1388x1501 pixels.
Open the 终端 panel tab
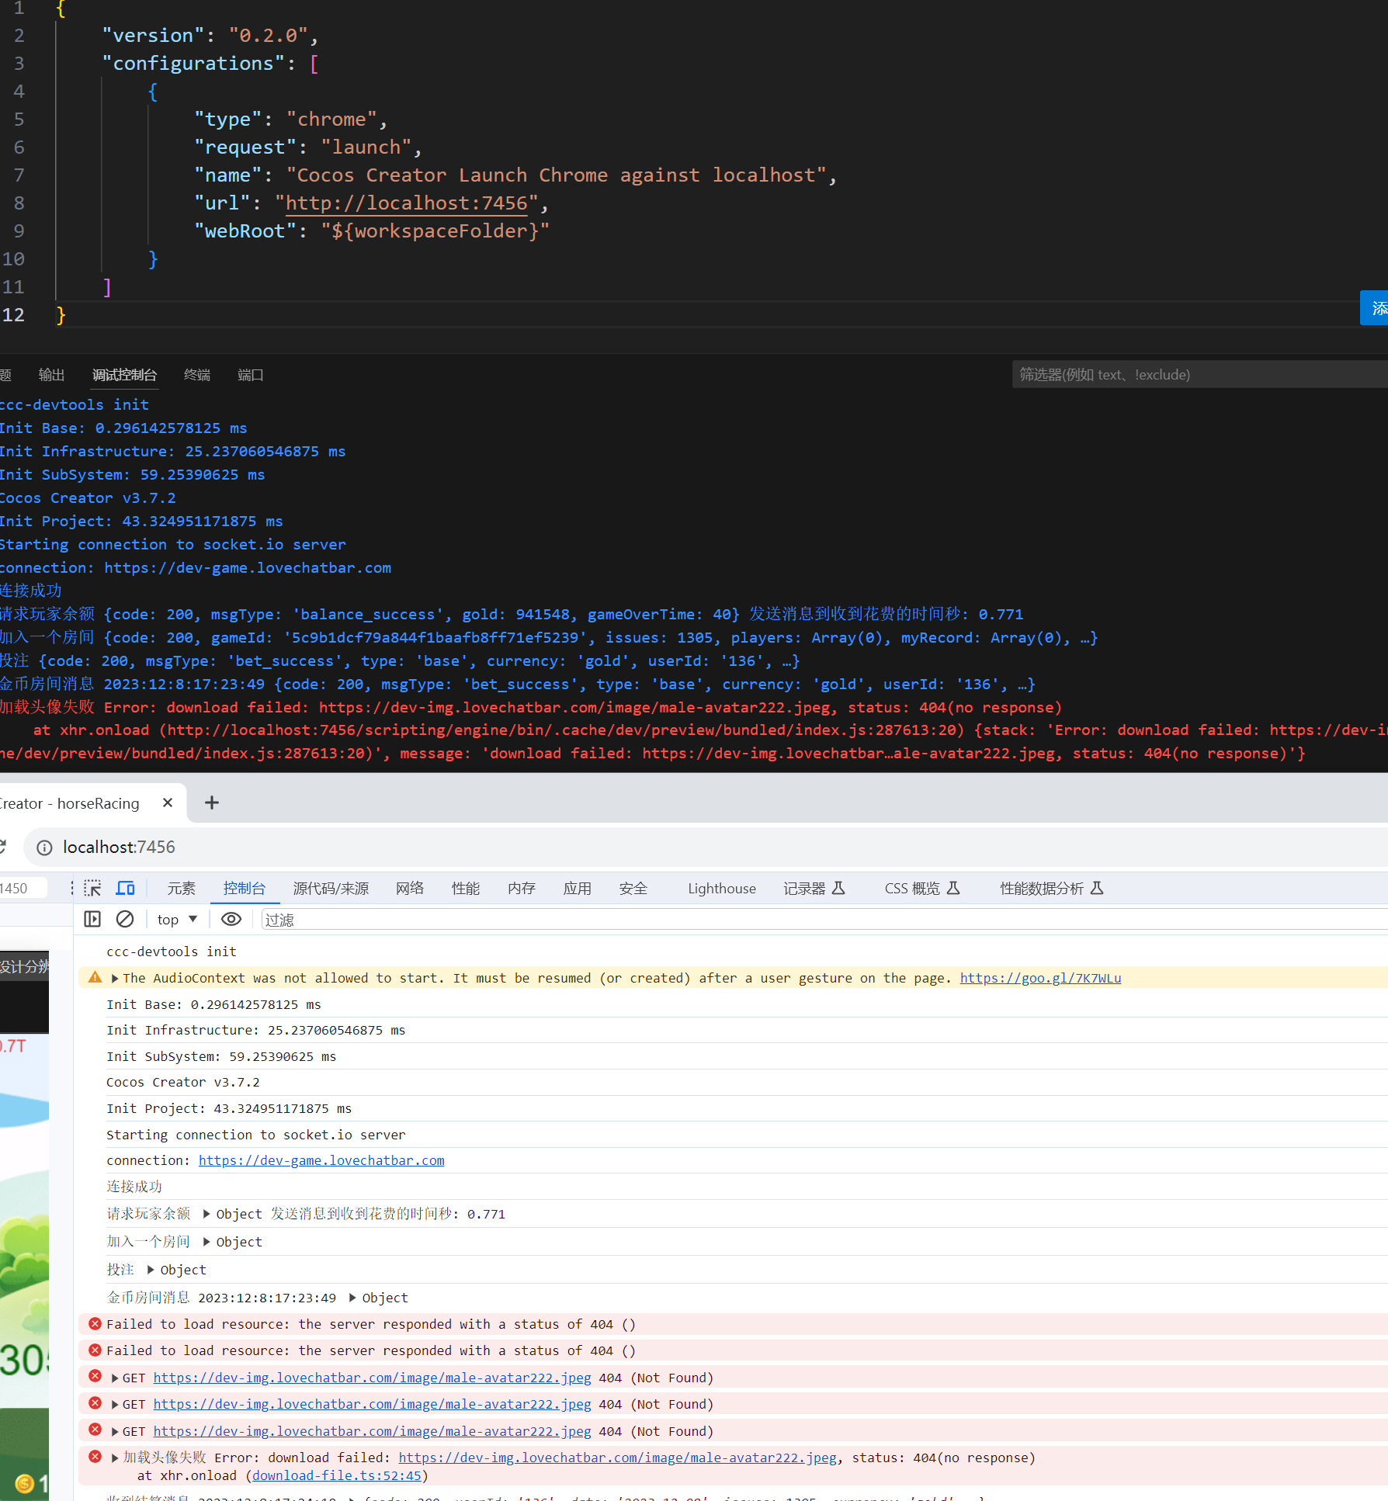(x=197, y=375)
